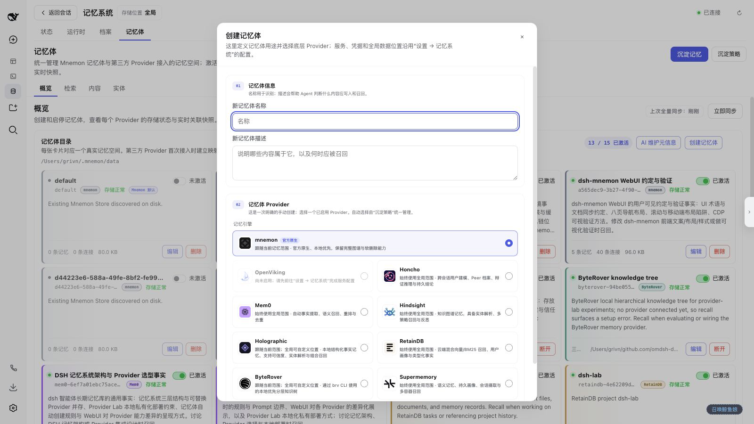The height and width of the screenshot is (424, 754).
Task: Select the Hindsight radio button
Action: [509, 312]
